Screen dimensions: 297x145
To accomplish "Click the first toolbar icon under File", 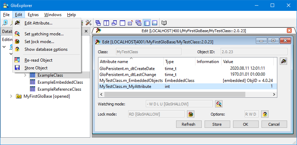I will point(5,23).
